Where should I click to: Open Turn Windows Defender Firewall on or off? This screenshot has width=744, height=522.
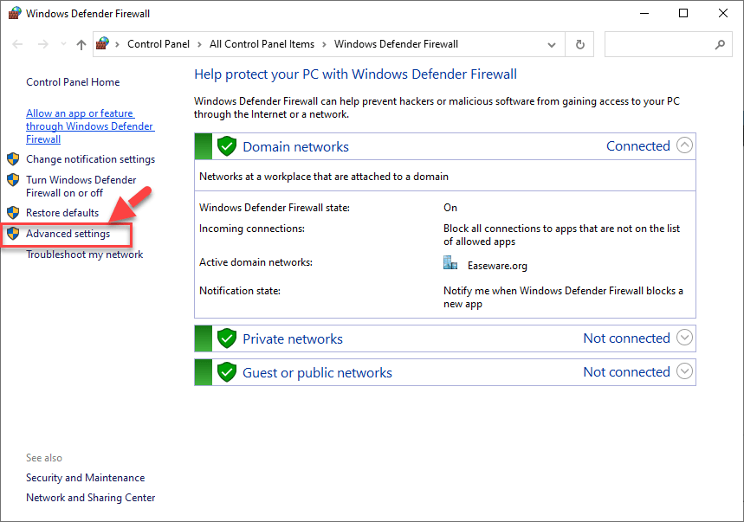[81, 186]
